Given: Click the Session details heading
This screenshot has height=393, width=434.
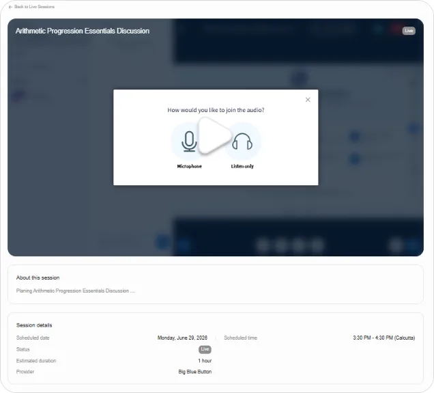Looking at the screenshot, I should tap(34, 325).
